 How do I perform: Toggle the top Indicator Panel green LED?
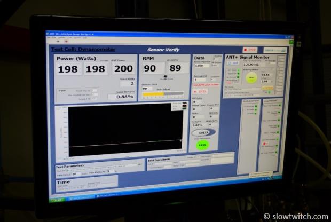pos(255,107)
